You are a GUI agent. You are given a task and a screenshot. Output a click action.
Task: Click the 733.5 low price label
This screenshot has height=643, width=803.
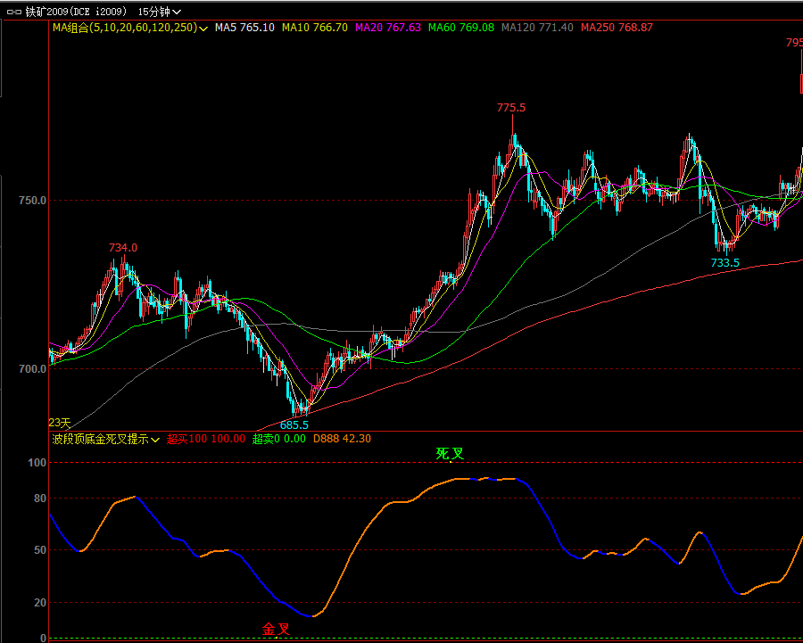point(725,263)
